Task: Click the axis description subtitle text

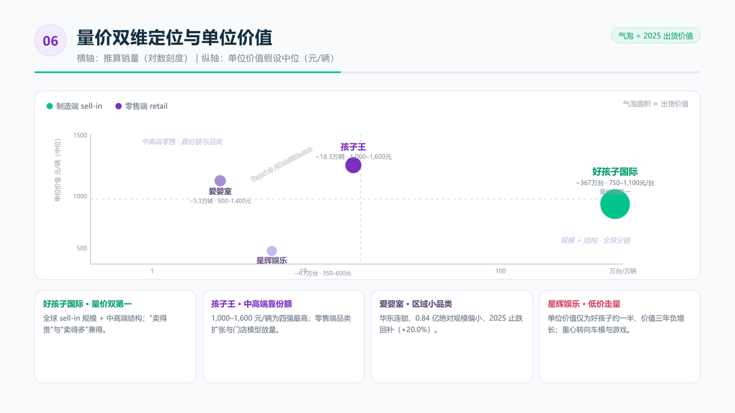Action: pyautogui.click(x=206, y=58)
